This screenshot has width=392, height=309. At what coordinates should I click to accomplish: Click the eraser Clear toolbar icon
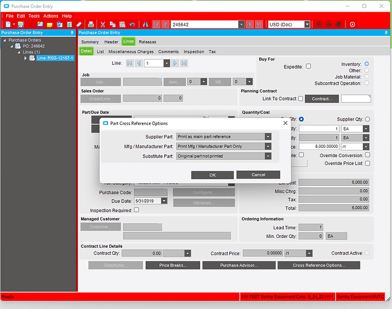pos(79,25)
